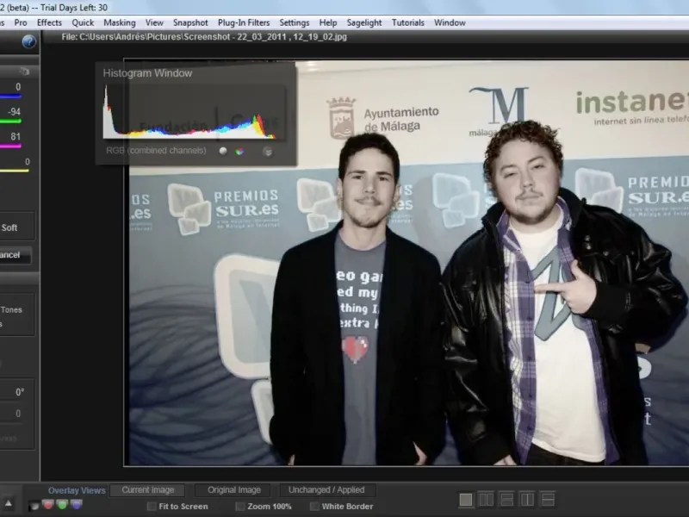Click the cube icon in left panel header
Screen dimensions: 689x517
(x=24, y=71)
